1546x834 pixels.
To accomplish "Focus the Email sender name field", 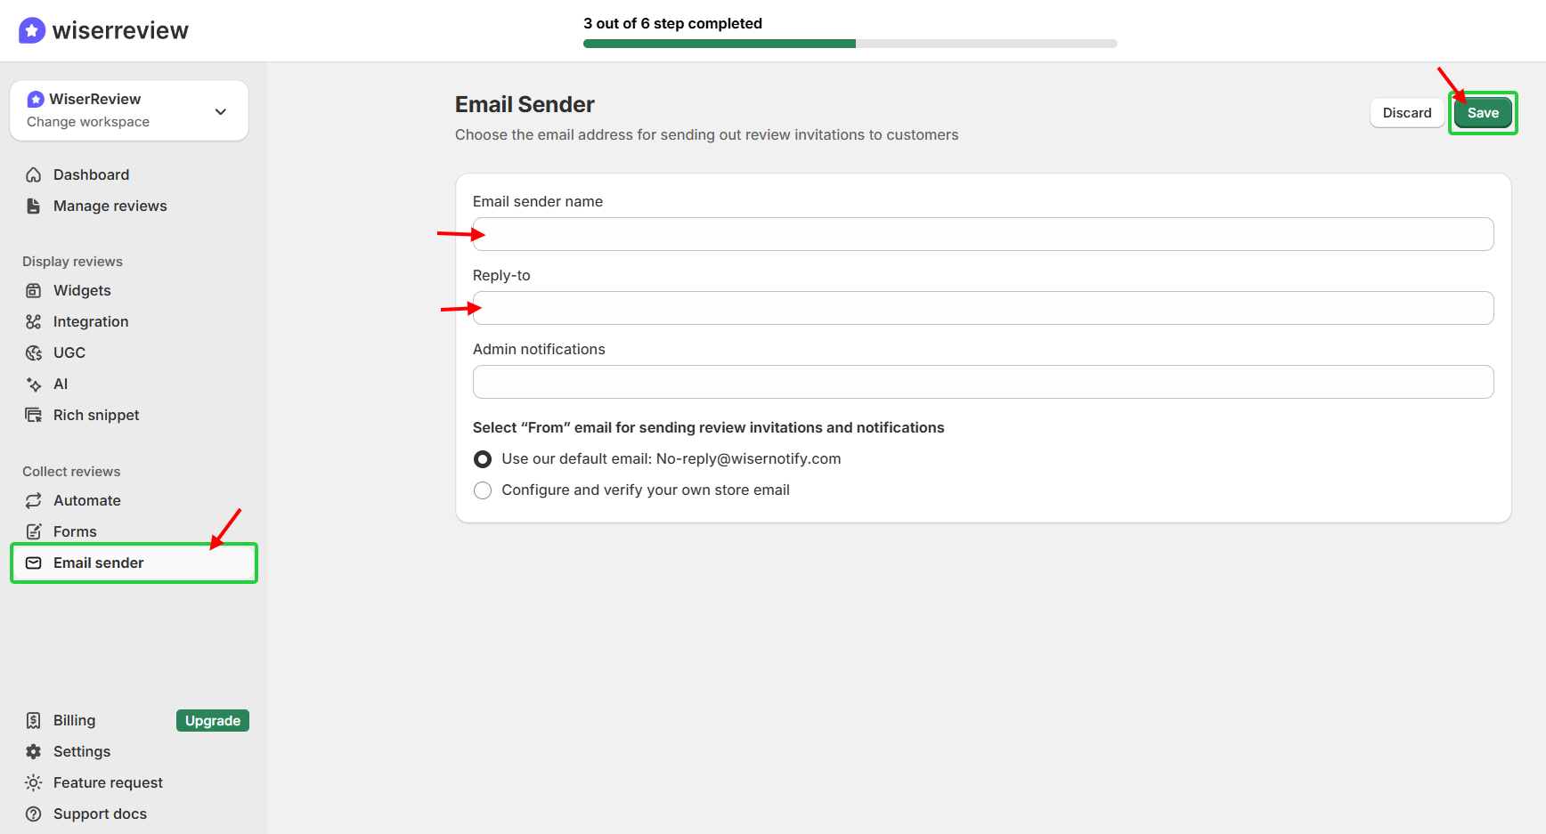I will pyautogui.click(x=982, y=234).
